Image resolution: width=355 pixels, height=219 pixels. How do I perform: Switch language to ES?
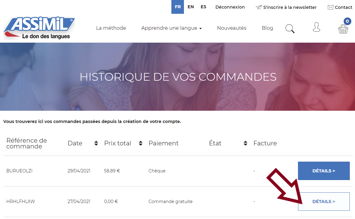point(203,6)
